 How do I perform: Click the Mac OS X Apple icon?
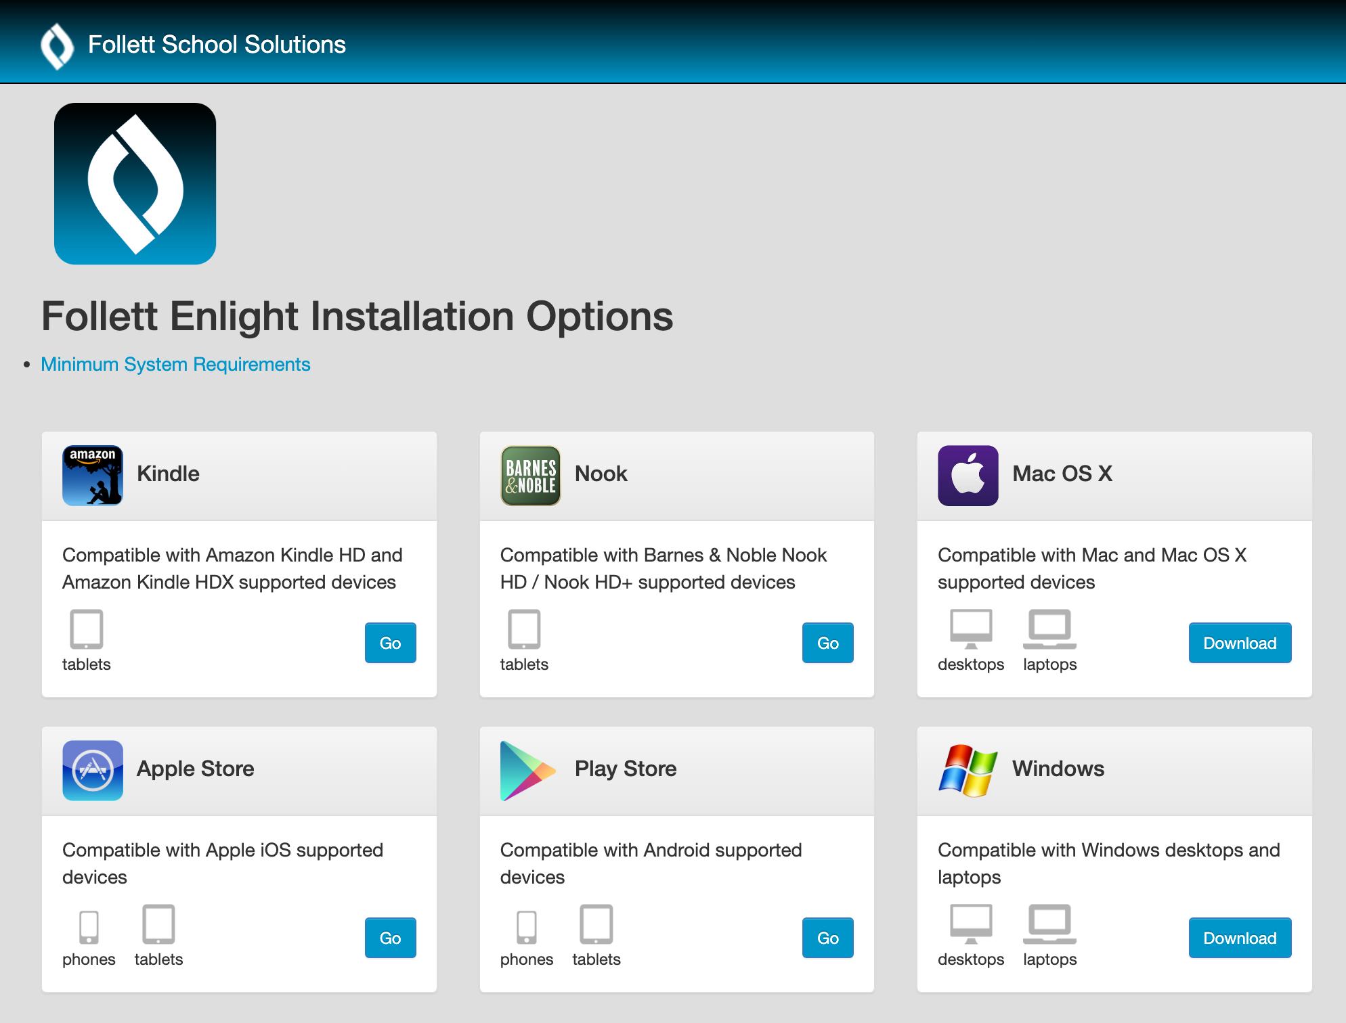click(968, 475)
